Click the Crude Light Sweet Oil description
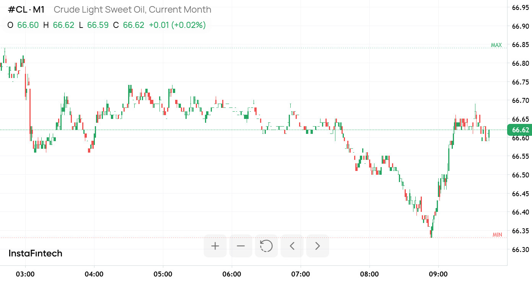This screenshot has height=283, width=532. (132, 10)
